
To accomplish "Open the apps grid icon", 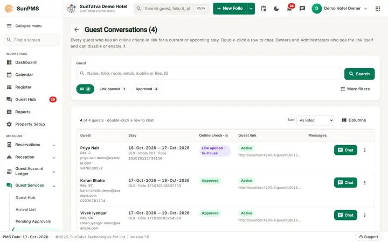I will point(378,9).
